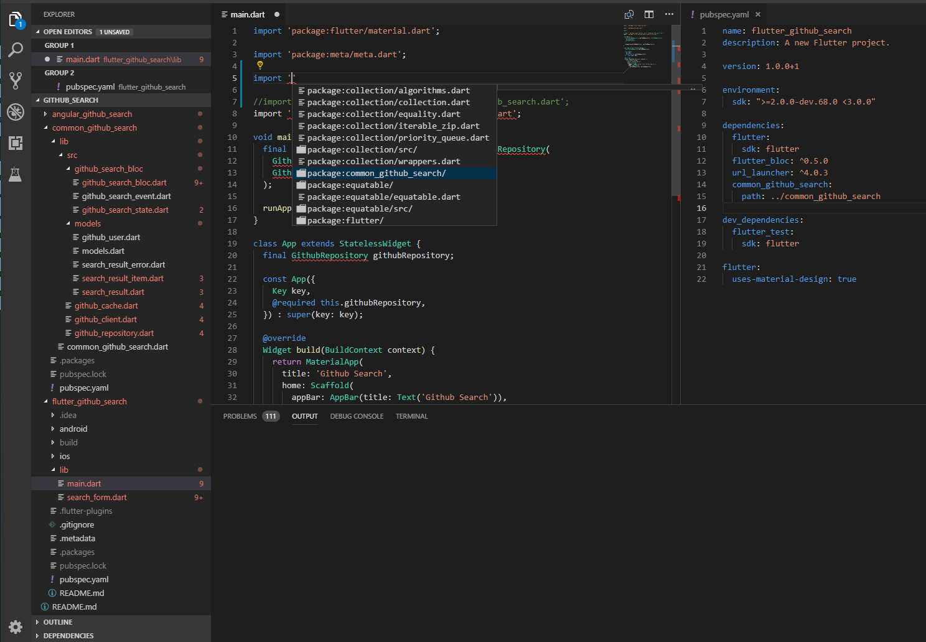Screen dimensions: 926x642
Task: Close the pubspec.yaml tab
Action: (758, 14)
